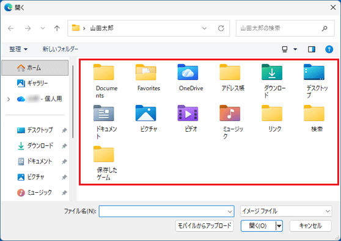Expand the folder chevron before 山田太郎
Screen dimensions: 341x241
click(x=84, y=28)
